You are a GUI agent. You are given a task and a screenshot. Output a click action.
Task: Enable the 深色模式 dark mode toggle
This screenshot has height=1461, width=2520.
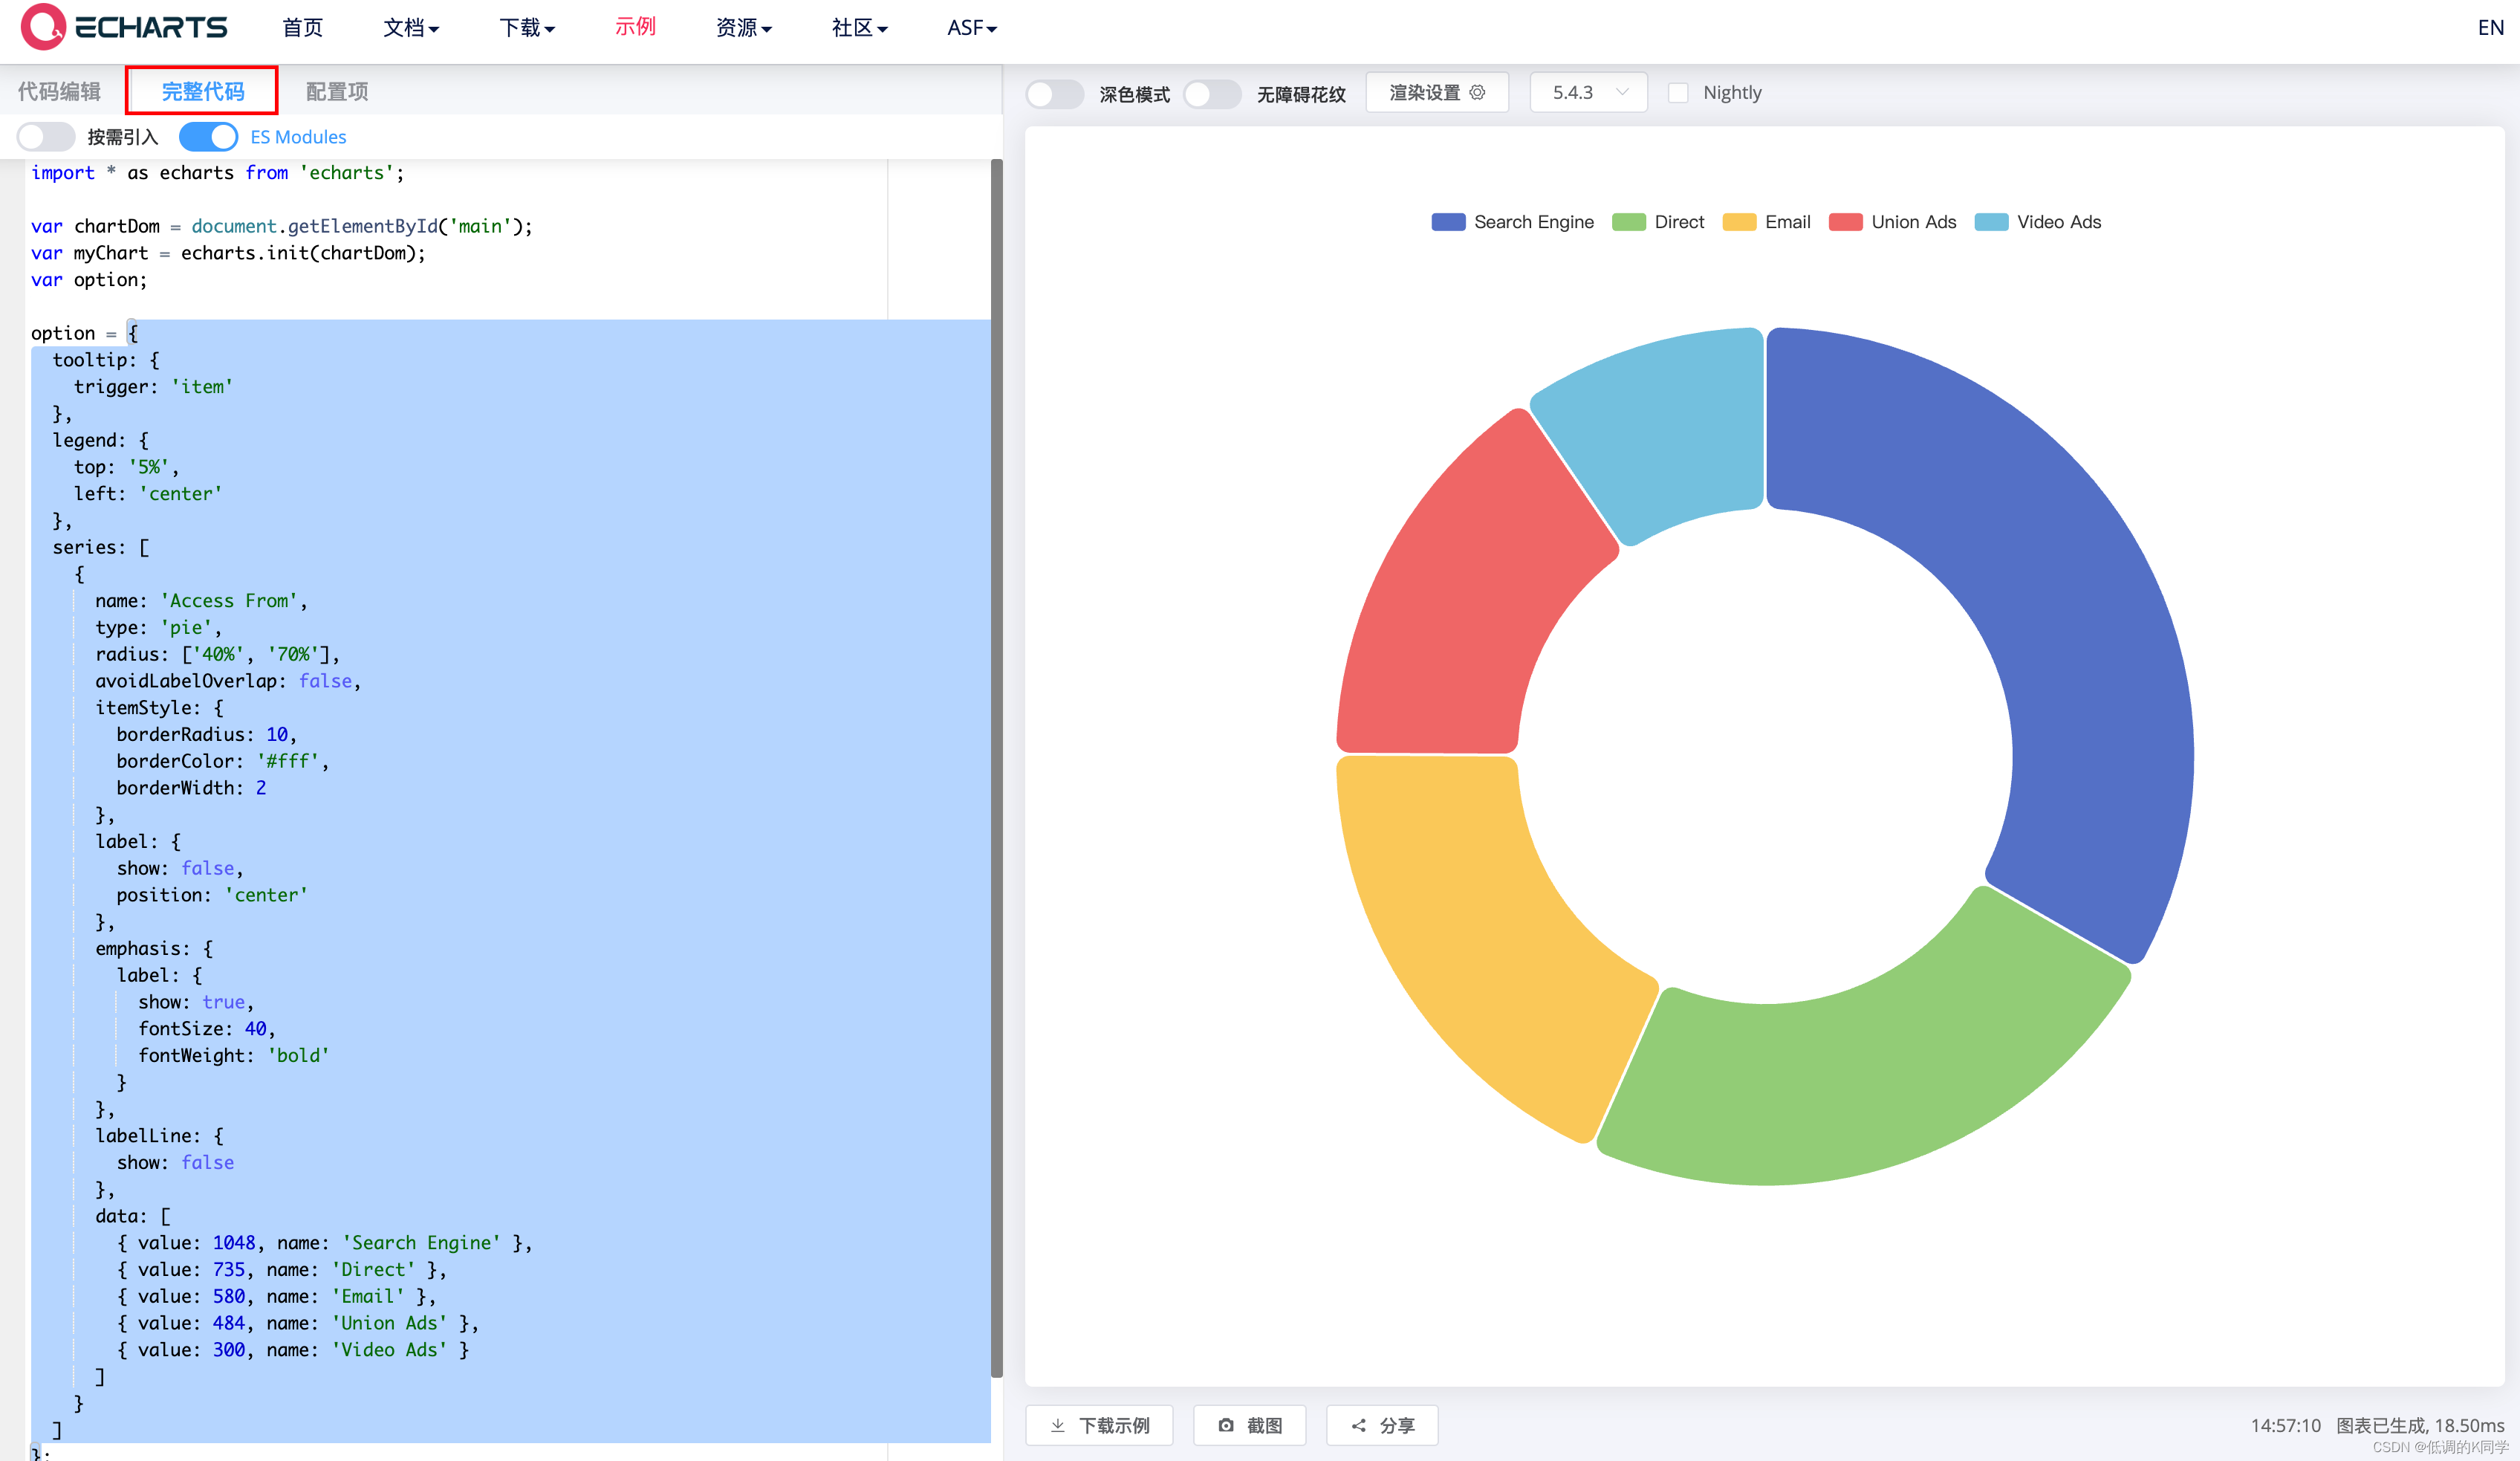(x=1054, y=93)
